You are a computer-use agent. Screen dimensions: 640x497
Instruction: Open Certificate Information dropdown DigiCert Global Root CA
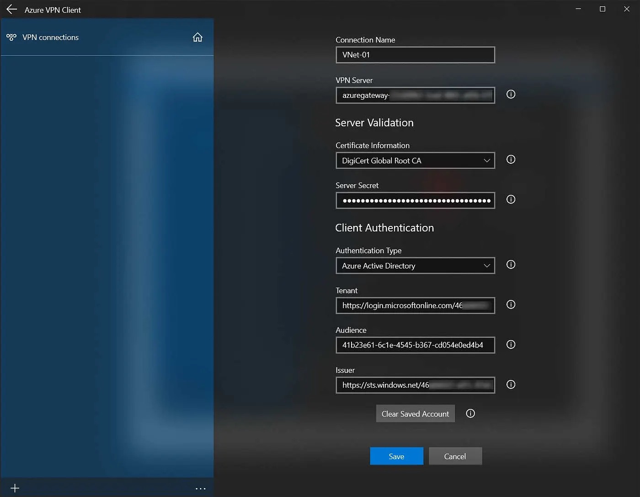(415, 160)
